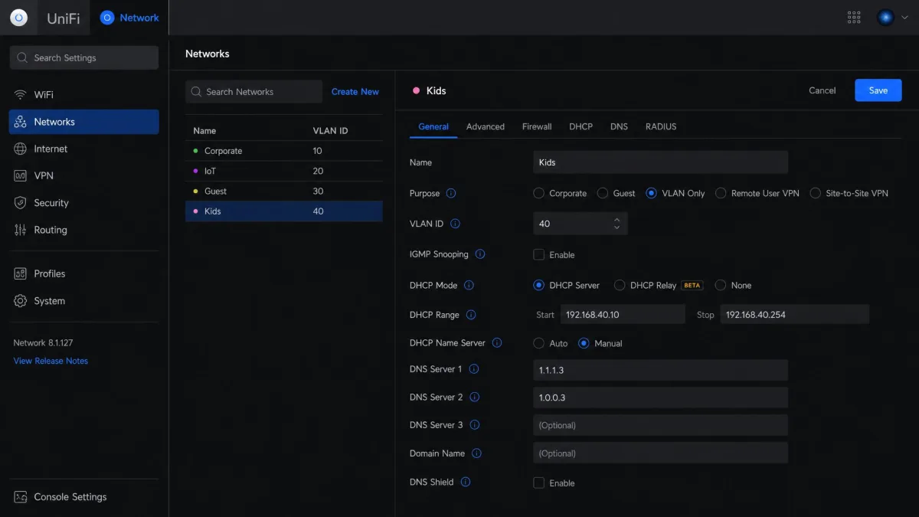Select the Guest network row
919x517 pixels.
point(284,191)
